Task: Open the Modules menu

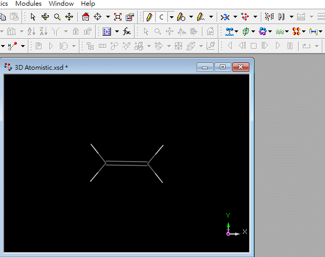Action: click(x=28, y=4)
